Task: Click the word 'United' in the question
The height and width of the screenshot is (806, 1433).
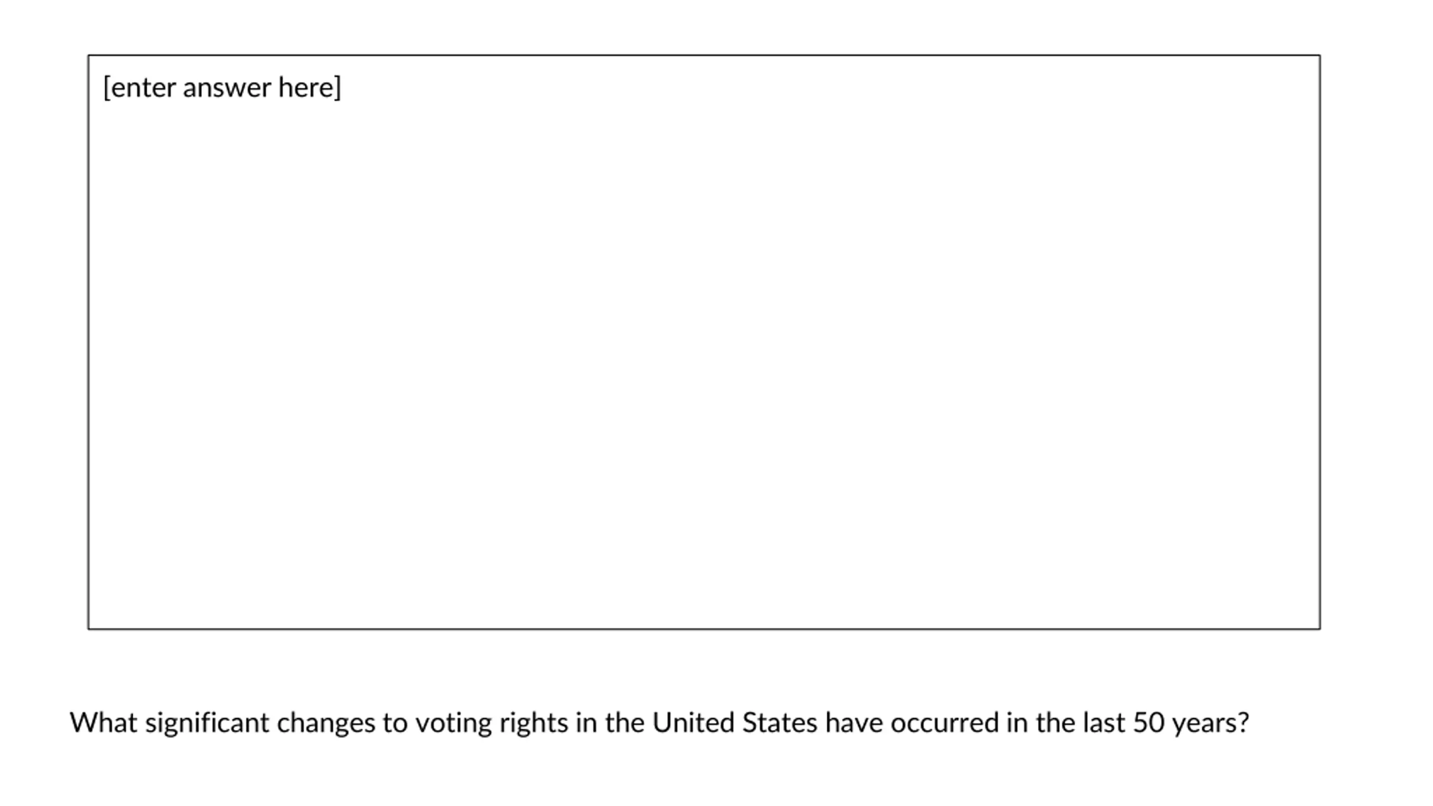Action: coord(693,722)
